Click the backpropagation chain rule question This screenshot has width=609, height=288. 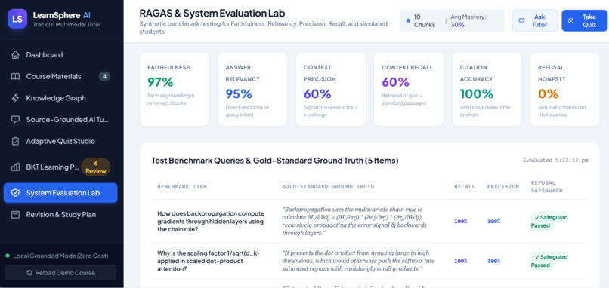pyautogui.click(x=211, y=222)
